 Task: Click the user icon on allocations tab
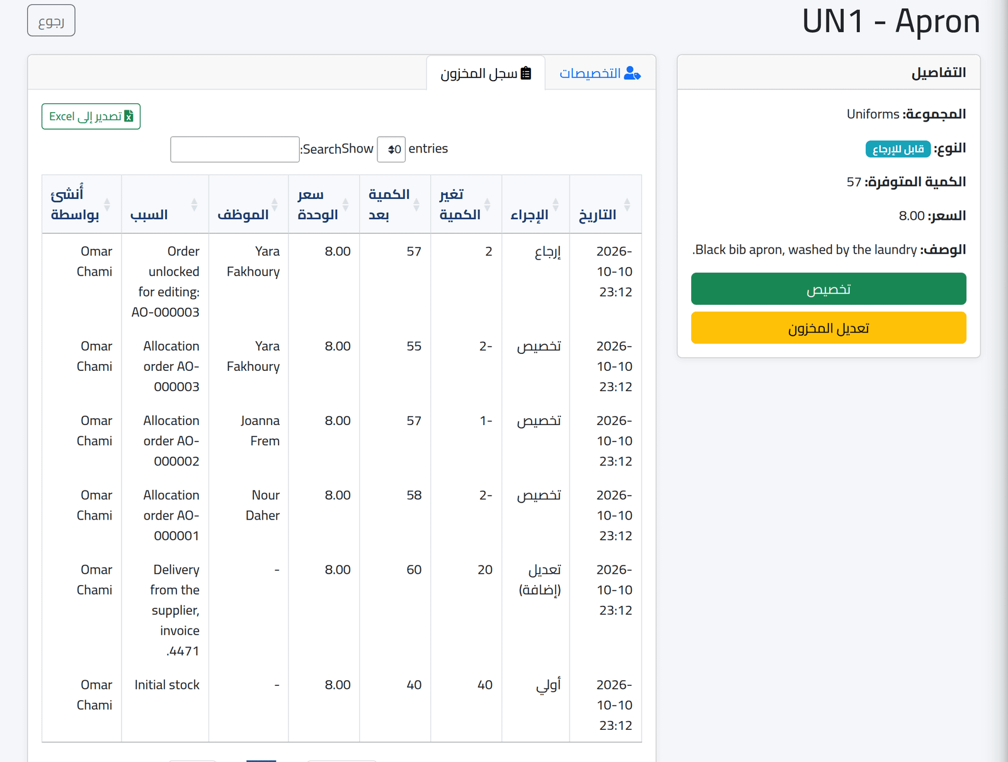[x=632, y=74]
